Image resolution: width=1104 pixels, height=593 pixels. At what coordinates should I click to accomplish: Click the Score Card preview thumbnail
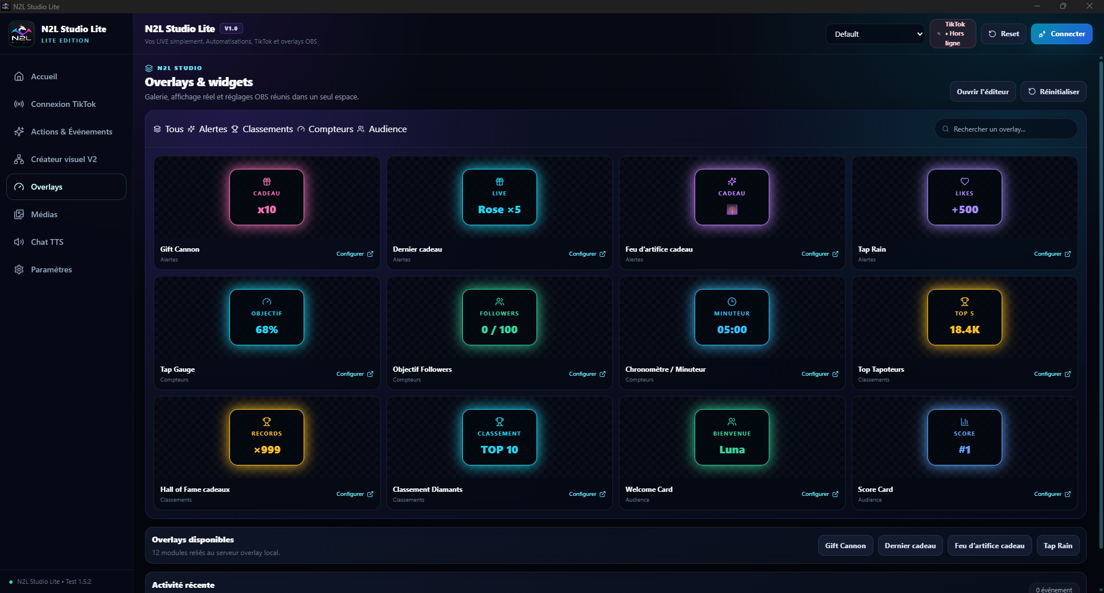(x=965, y=437)
